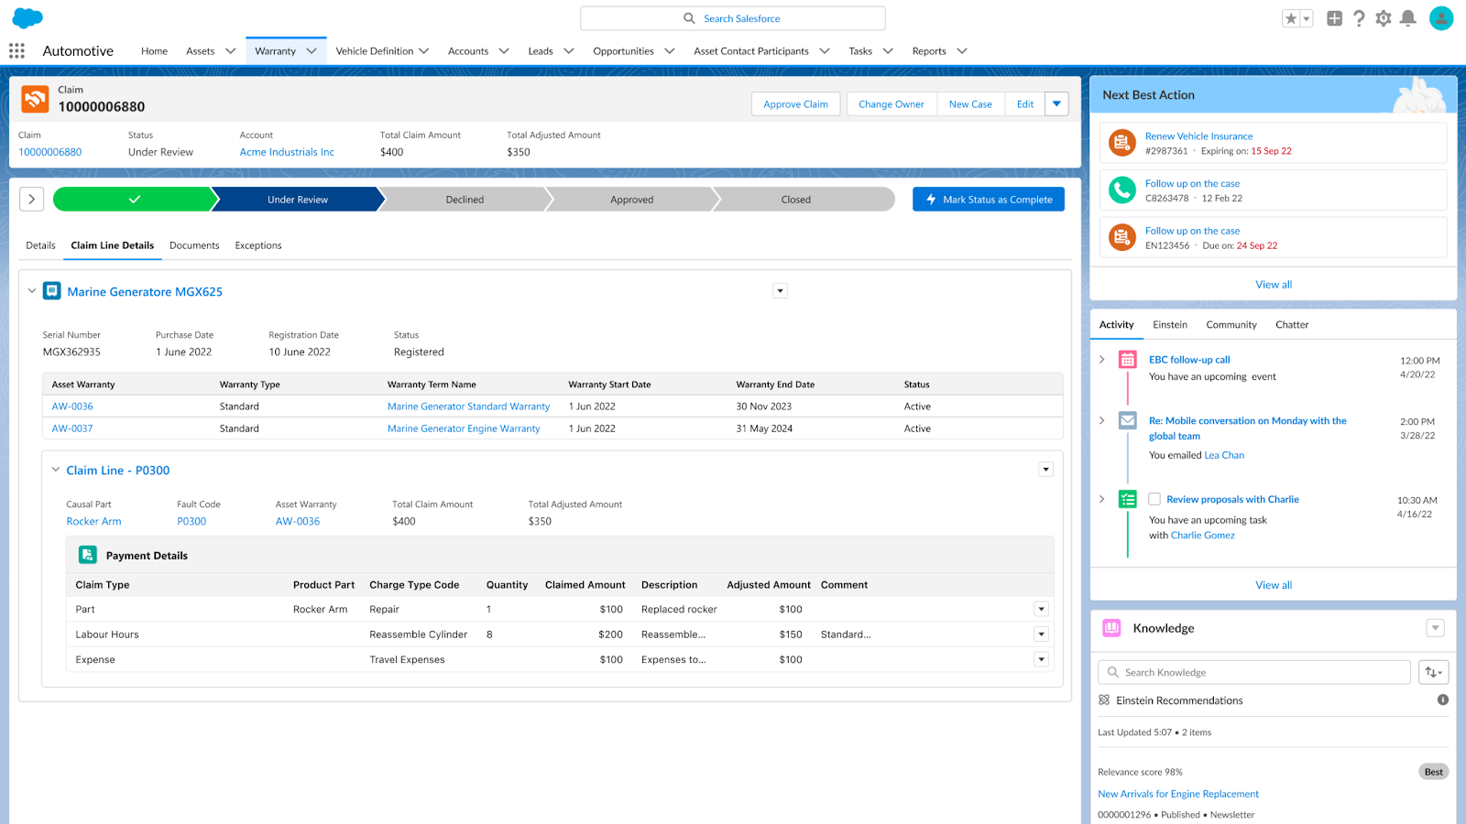Image resolution: width=1466 pixels, height=824 pixels.
Task: Click the calendar icon on EBC follow-up call
Action: point(1127,359)
